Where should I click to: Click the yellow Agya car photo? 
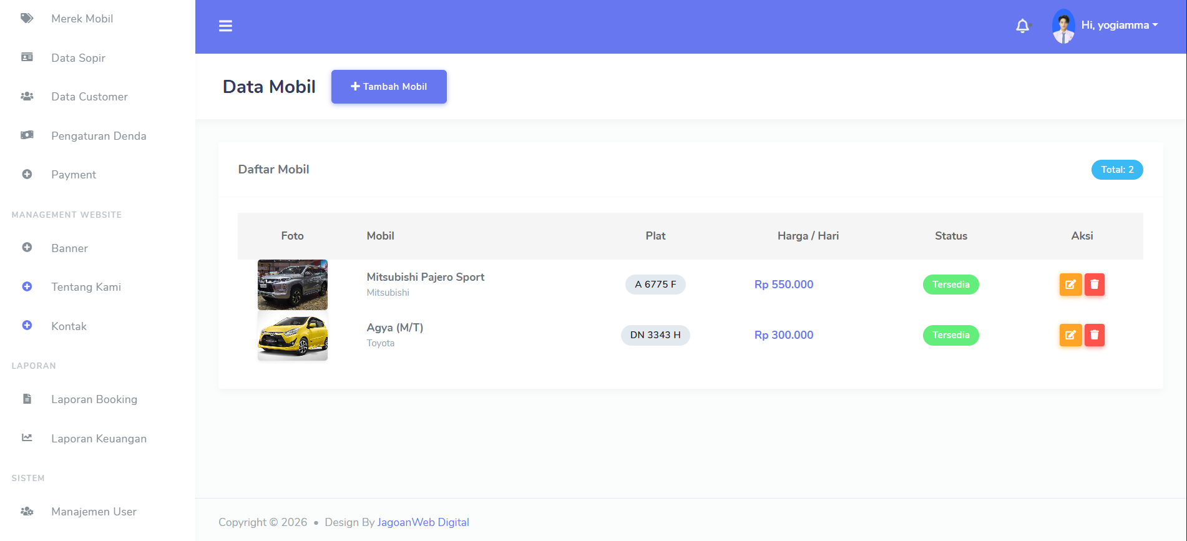pos(293,336)
